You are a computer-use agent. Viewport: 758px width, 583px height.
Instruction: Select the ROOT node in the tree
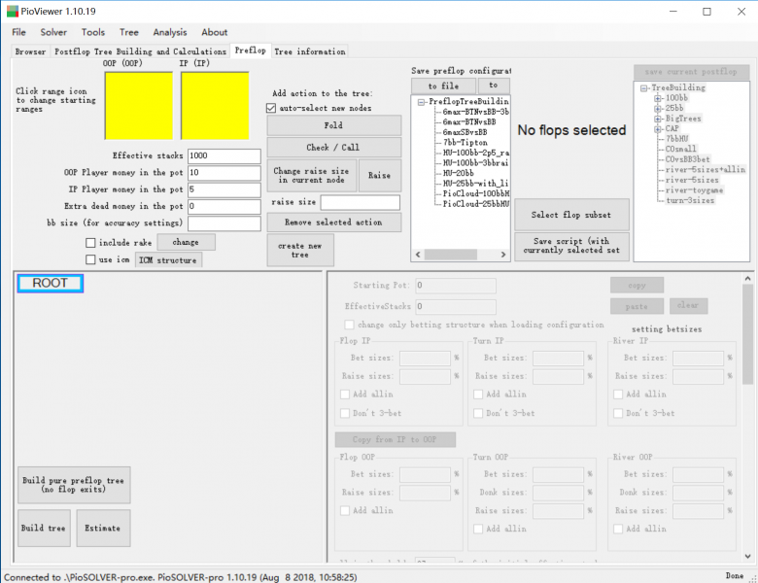click(x=51, y=284)
